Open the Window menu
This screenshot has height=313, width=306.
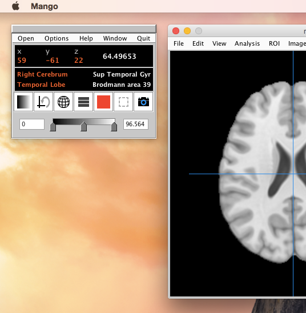pyautogui.click(x=115, y=38)
